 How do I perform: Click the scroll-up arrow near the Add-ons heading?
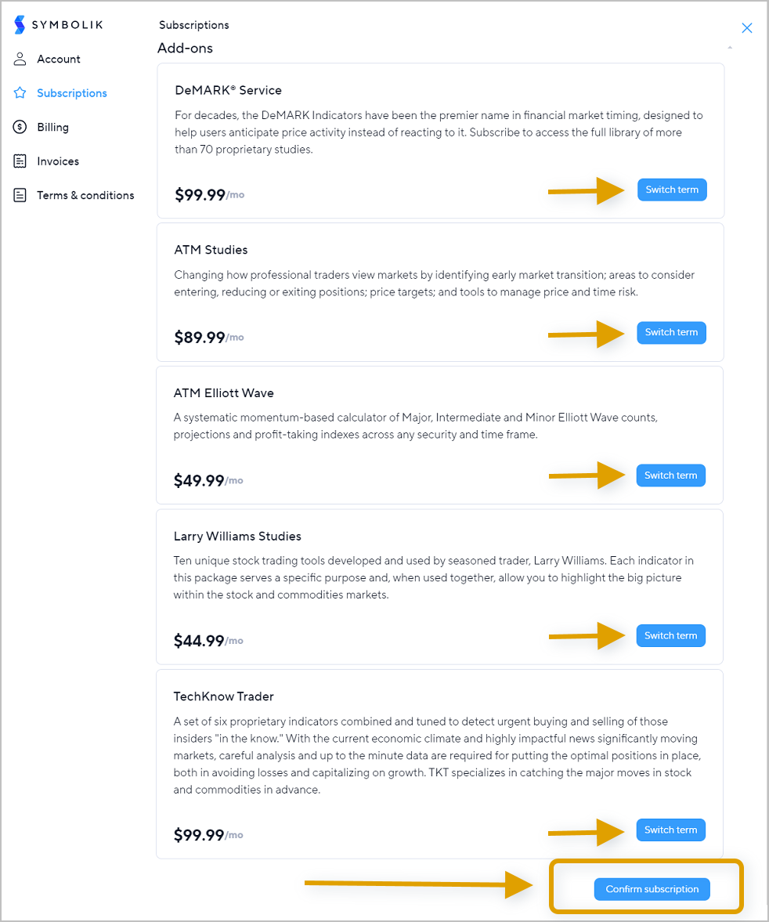pyautogui.click(x=730, y=48)
